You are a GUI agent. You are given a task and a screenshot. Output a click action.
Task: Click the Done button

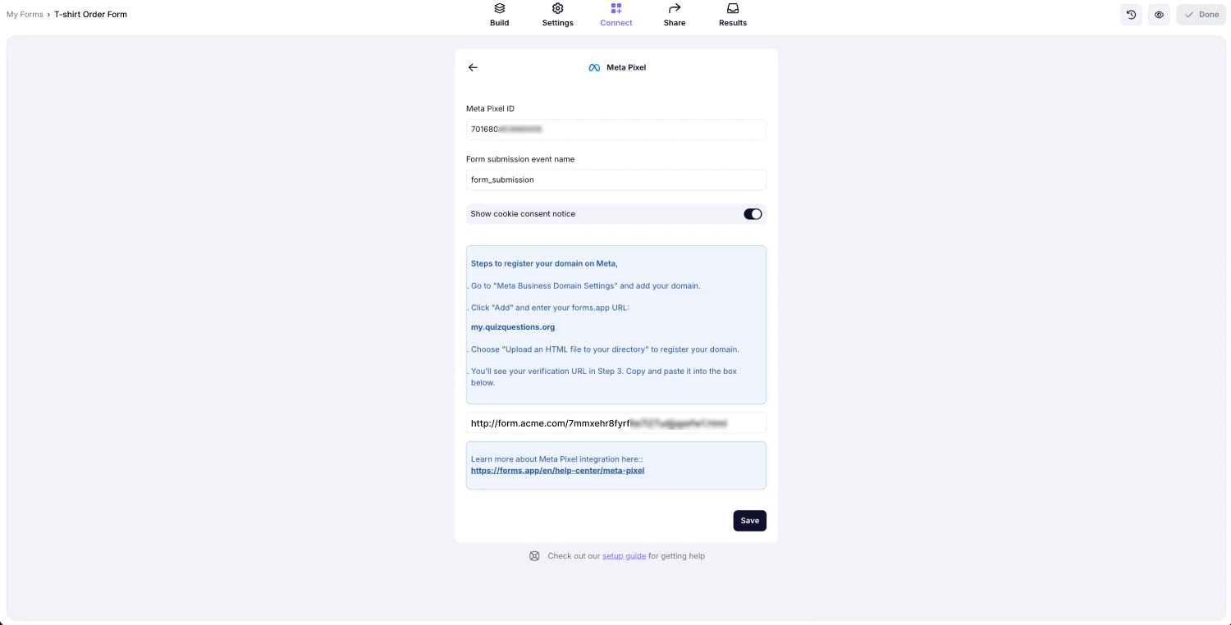coord(1201,14)
